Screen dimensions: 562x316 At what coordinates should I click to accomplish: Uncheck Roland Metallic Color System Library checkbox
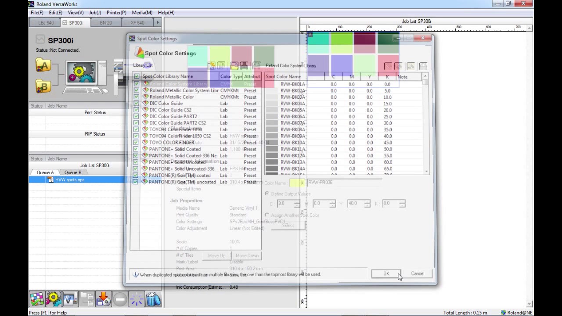click(x=137, y=90)
